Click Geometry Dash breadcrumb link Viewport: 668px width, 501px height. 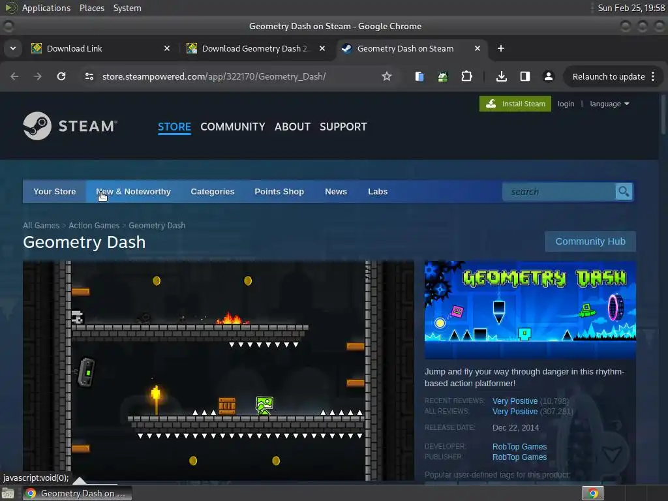(x=157, y=225)
